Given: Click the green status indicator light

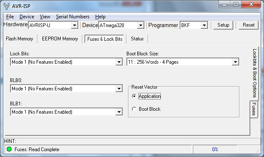Looking at the screenshot, I should (x=9, y=149).
